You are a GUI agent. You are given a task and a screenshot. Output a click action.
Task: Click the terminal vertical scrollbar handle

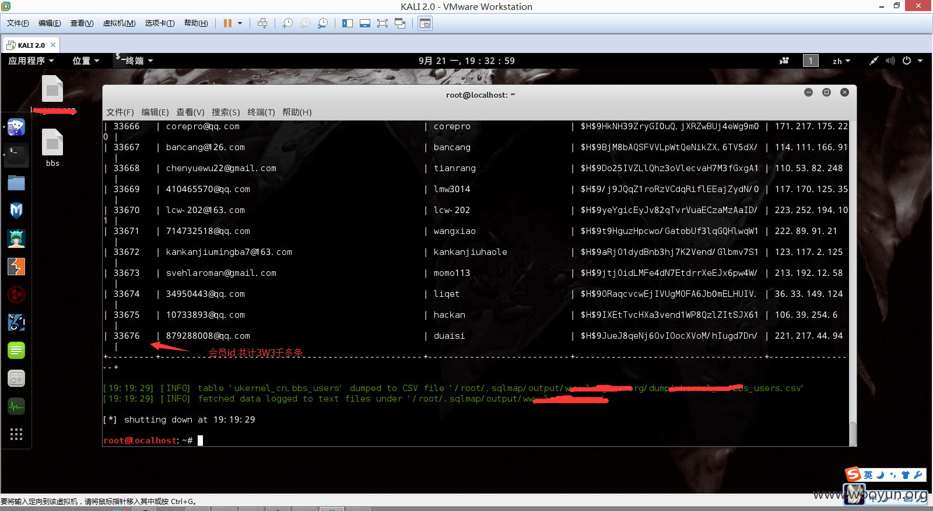(853, 434)
